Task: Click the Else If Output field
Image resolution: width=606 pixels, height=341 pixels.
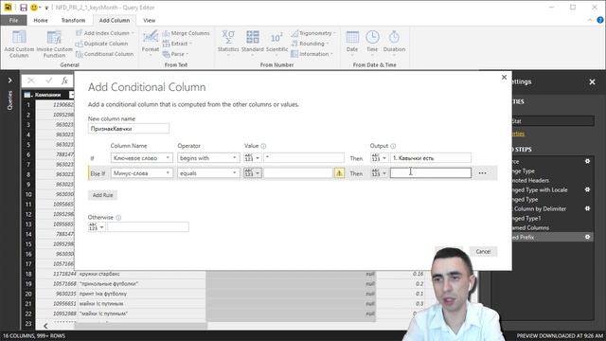Action: (x=431, y=173)
